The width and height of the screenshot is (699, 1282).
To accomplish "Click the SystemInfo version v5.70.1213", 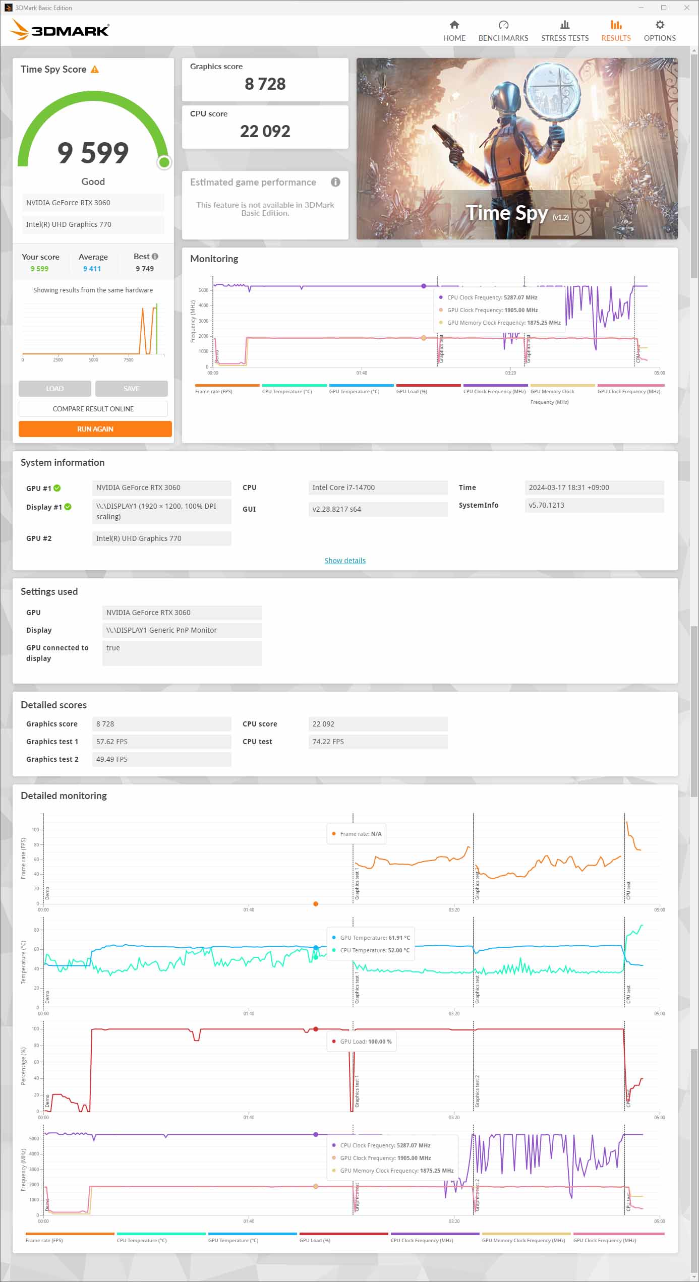I will [x=594, y=505].
